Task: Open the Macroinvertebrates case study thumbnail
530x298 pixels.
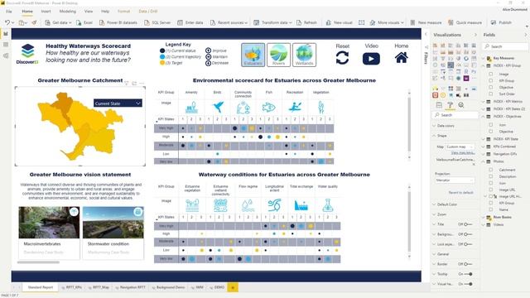Action: pos(49,223)
